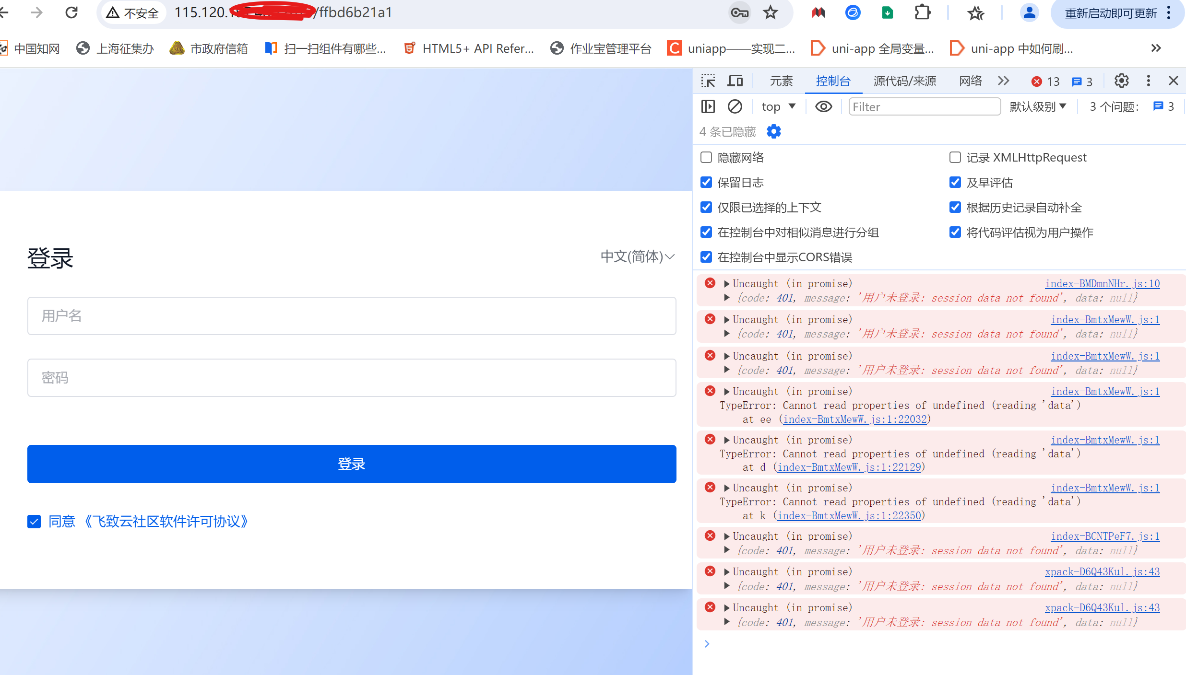
Task: Switch to the 控制台 tab
Action: pos(833,81)
